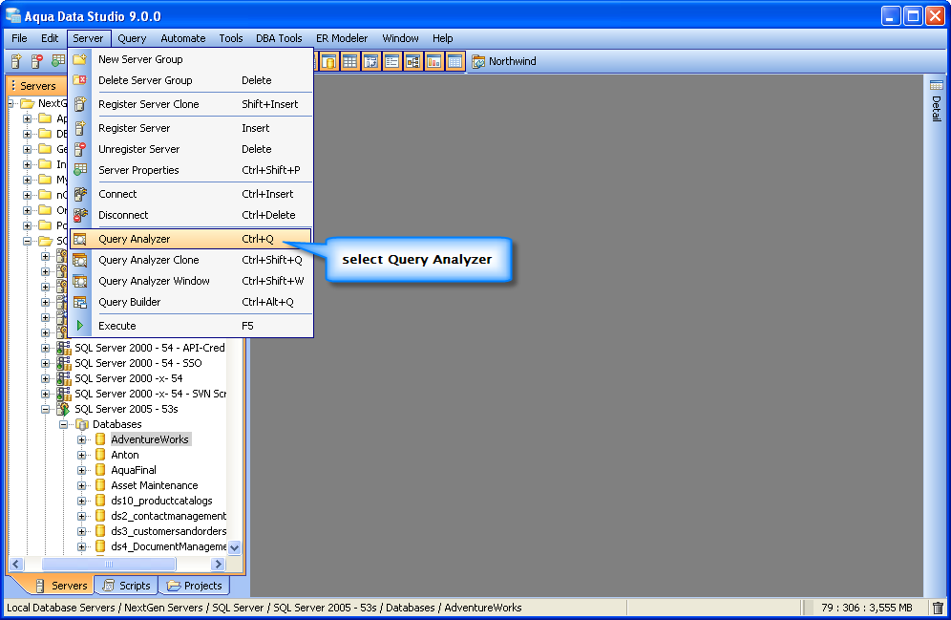Screen dimensions: 951x620
Task: Click the Query Builder icon in the Server menu
Action: [80, 302]
